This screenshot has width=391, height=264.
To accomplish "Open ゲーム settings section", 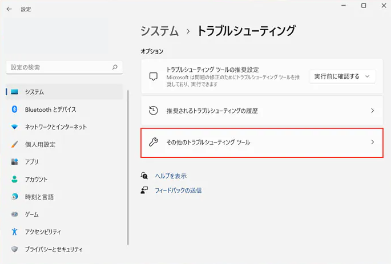I will (x=32, y=214).
